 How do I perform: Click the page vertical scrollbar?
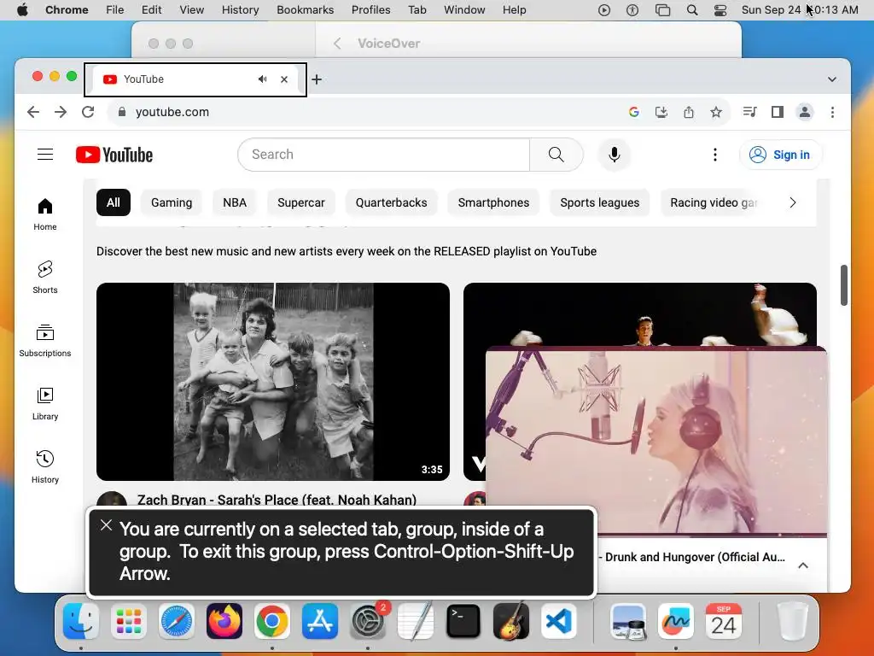click(844, 285)
